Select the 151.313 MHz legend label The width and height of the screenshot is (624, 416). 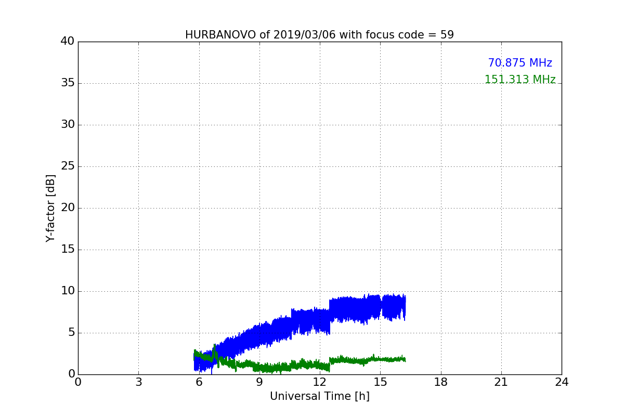[520, 80]
